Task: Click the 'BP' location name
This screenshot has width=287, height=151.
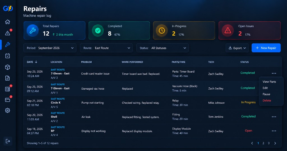Action: point(52,131)
